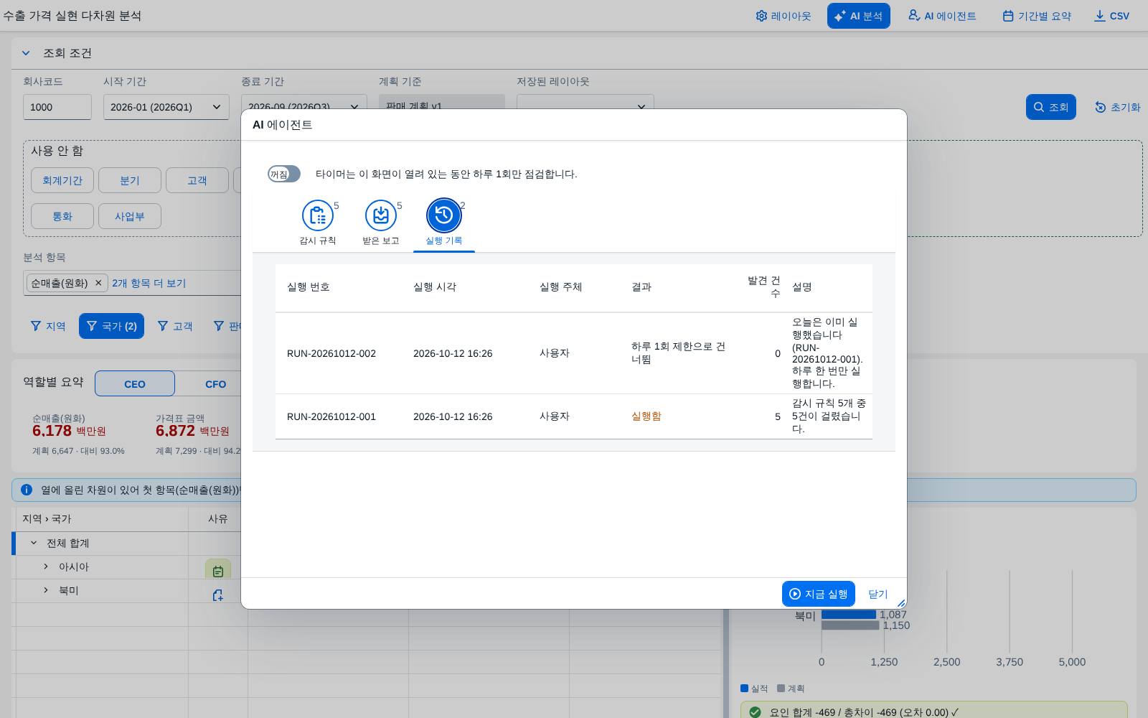
Task: Close dialog with 닫기 button
Action: [878, 594]
